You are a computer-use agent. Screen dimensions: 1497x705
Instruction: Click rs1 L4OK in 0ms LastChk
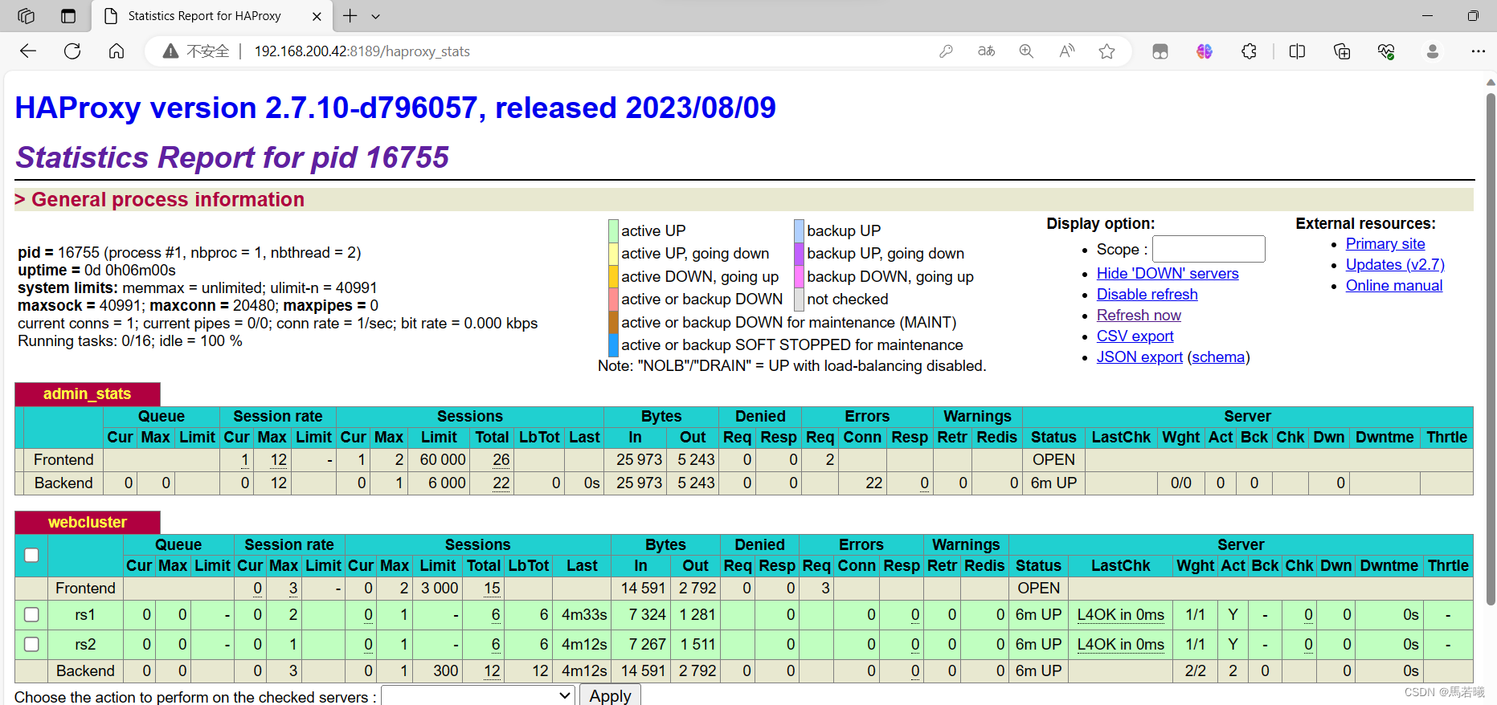(1120, 615)
